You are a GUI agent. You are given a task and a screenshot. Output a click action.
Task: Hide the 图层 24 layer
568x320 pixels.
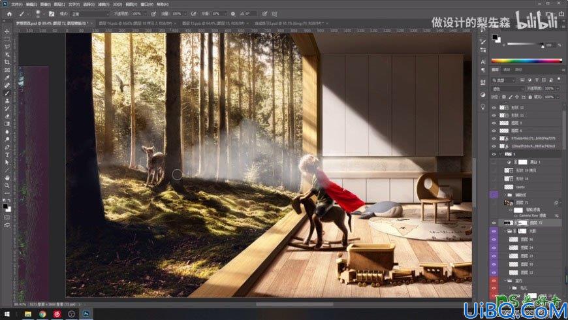coord(494,248)
